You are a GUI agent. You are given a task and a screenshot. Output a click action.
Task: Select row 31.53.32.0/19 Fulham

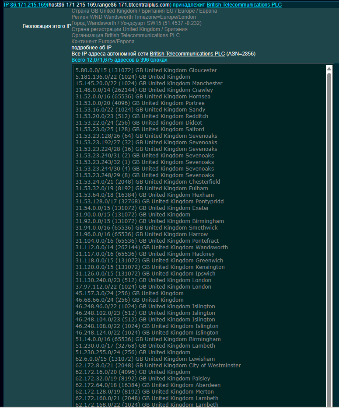pos(142,188)
